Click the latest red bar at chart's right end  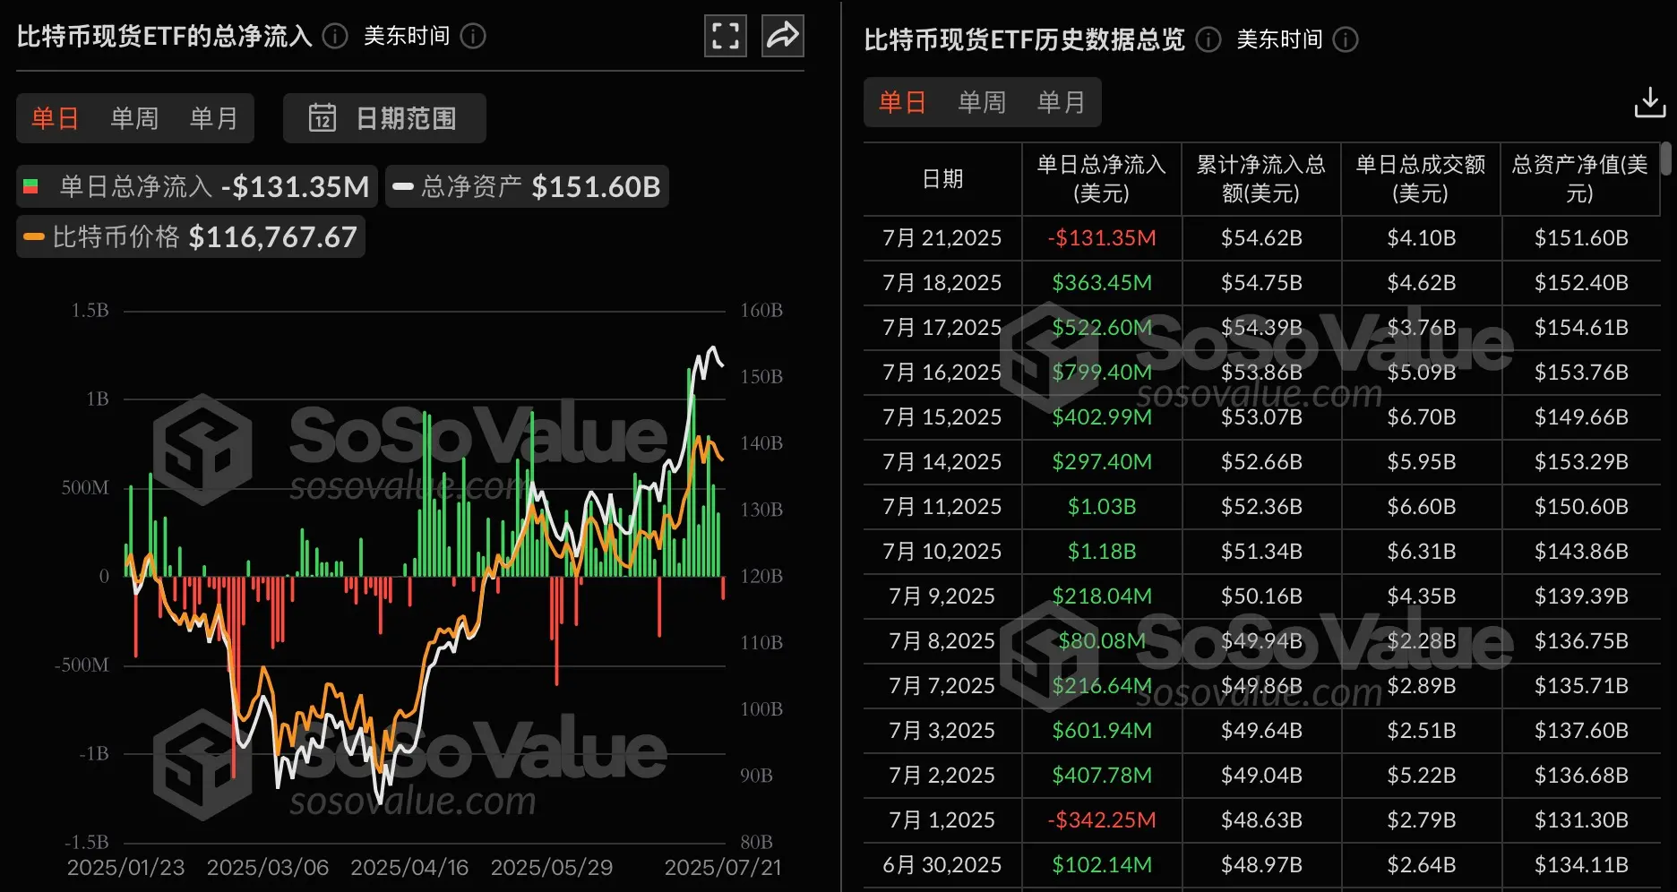(x=723, y=588)
